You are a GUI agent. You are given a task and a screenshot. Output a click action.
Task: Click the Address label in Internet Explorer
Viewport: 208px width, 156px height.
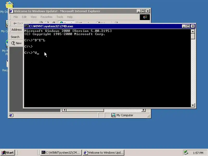(x=17, y=30)
